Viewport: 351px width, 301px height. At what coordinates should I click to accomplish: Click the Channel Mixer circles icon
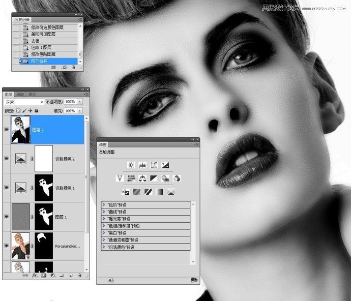[x=177, y=178]
